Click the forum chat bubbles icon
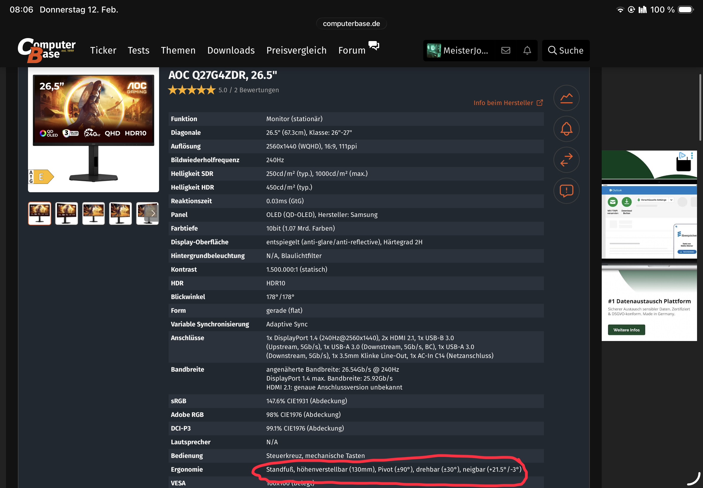The height and width of the screenshot is (488, 703). pyautogui.click(x=374, y=46)
